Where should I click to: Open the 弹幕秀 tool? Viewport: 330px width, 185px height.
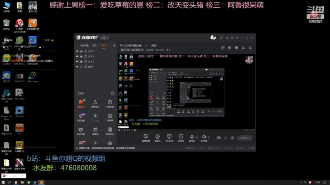pos(95,131)
